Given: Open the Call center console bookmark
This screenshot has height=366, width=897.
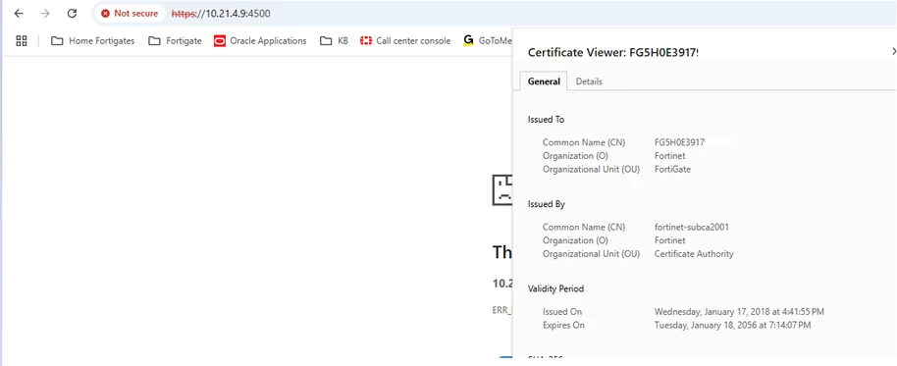Looking at the screenshot, I should click(x=405, y=40).
